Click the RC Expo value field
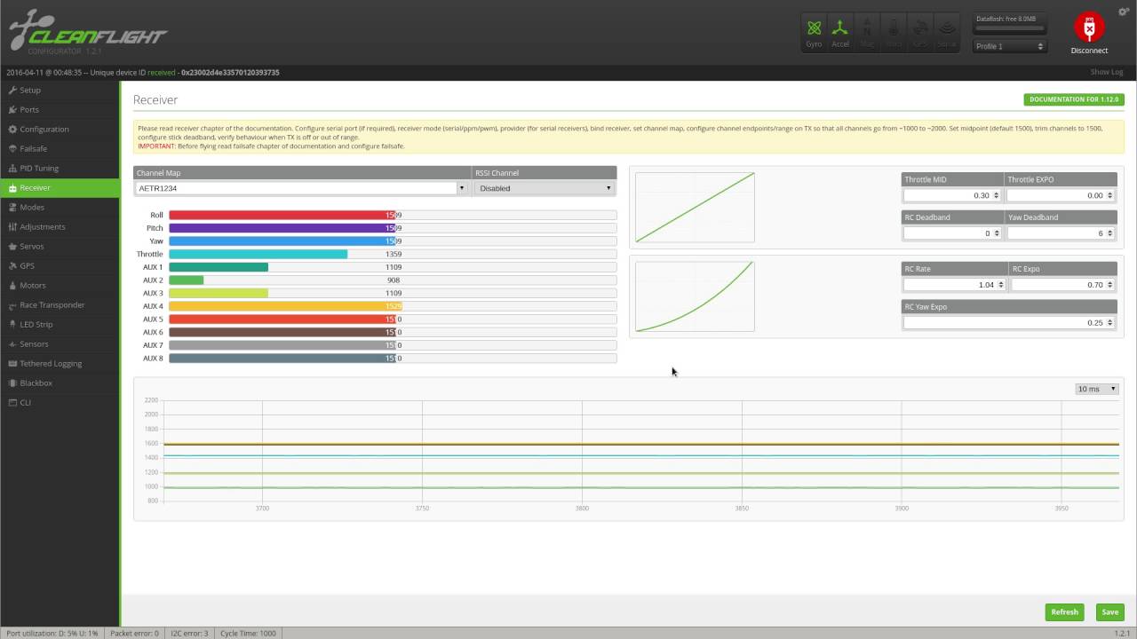The width and height of the screenshot is (1137, 639). click(x=1063, y=285)
